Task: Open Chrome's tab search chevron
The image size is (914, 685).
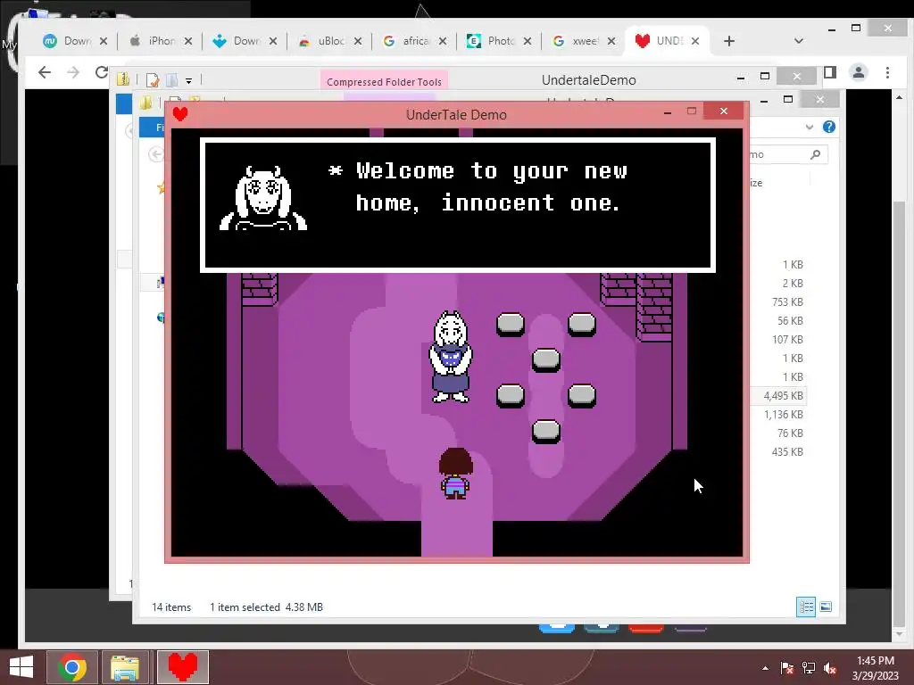Action: (799, 41)
